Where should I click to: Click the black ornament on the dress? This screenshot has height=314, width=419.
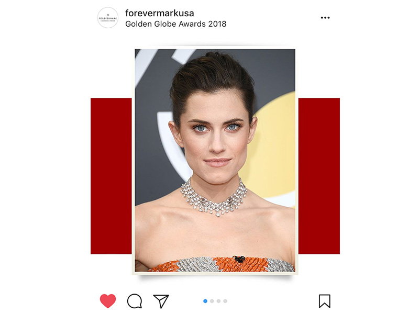239,259
